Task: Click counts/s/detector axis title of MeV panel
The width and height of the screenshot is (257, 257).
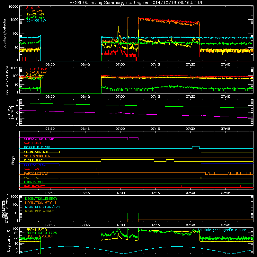Action: tap(6, 80)
